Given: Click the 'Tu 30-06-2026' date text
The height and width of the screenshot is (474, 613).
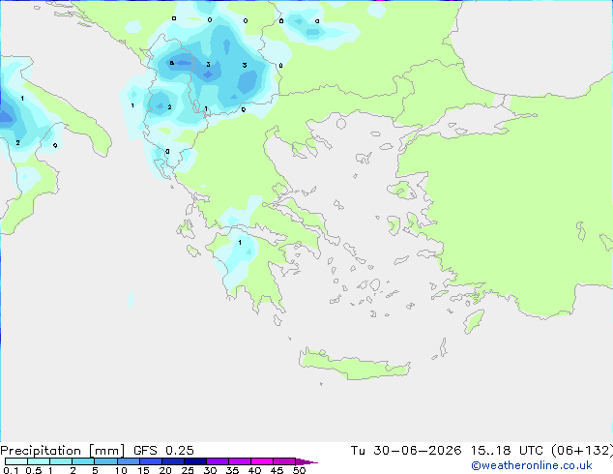Looking at the screenshot, I should pyautogui.click(x=406, y=451).
